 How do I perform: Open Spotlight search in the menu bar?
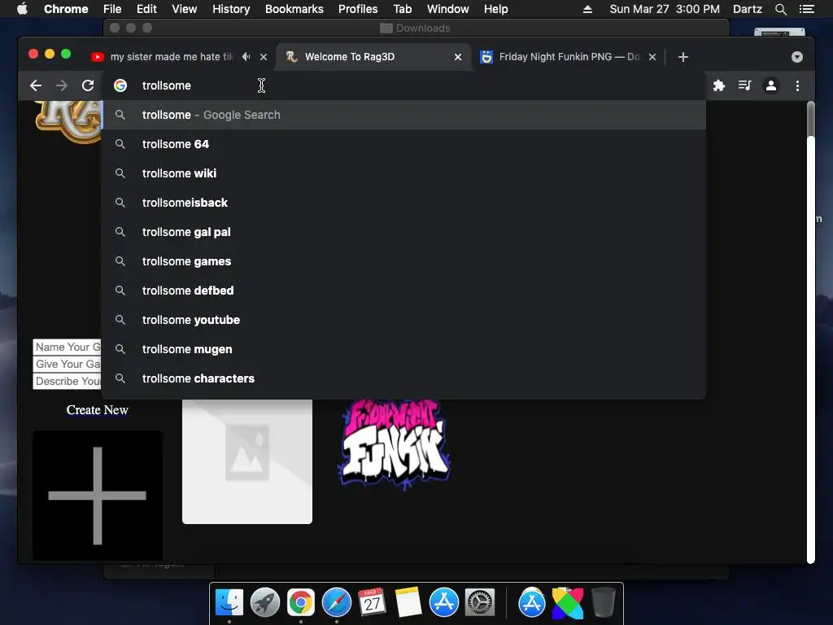pos(780,9)
